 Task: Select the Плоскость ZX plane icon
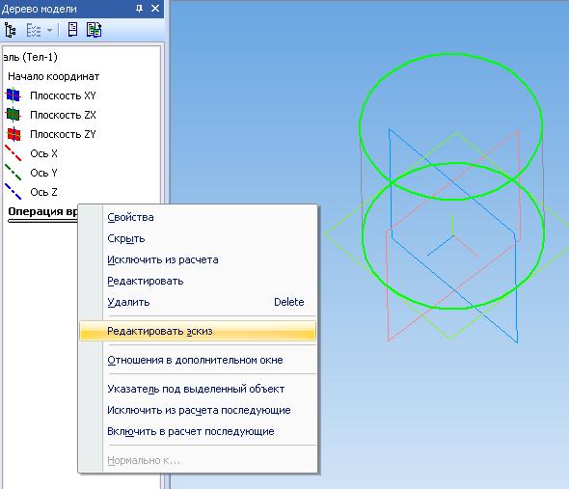[14, 115]
